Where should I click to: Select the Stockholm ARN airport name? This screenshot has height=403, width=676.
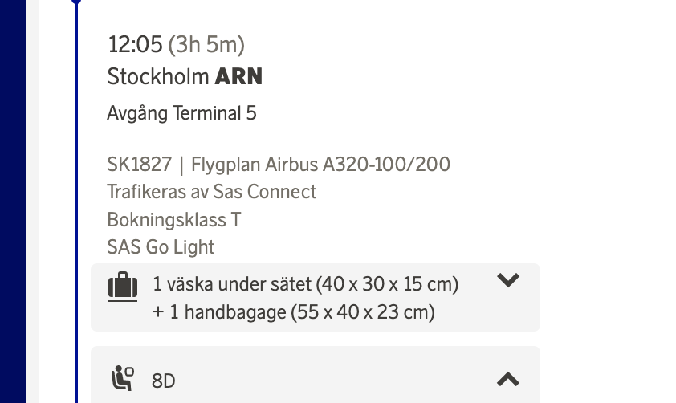click(185, 77)
